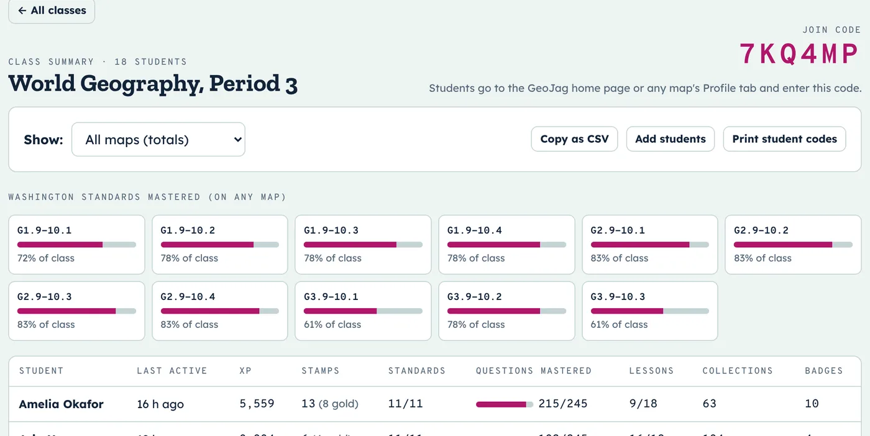Open the G1.9–10.1 standard card
Screen dimensions: 870x436
pos(76,245)
